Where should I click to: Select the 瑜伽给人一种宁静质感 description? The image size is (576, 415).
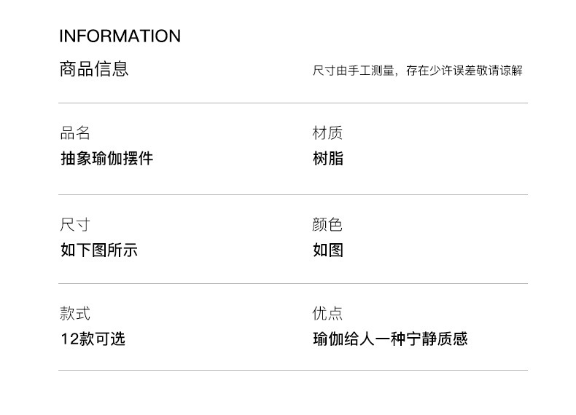[x=390, y=339]
